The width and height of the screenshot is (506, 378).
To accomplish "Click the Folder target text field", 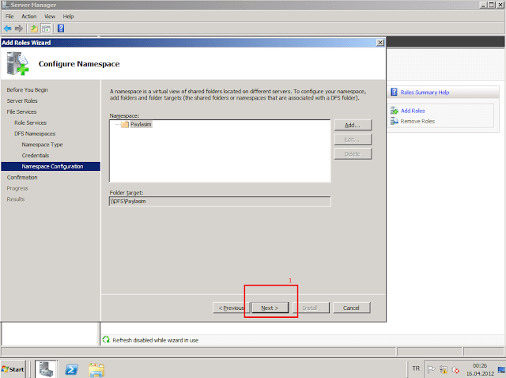I will tap(220, 202).
